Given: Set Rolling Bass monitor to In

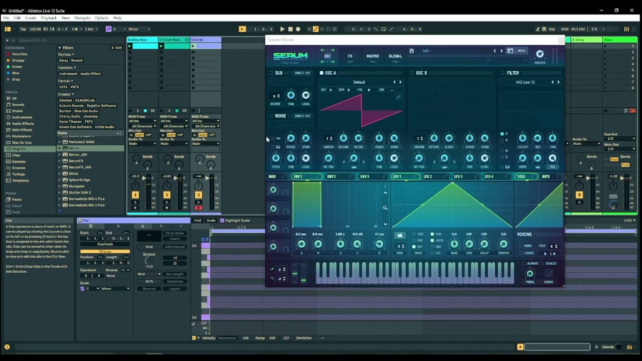Looking at the screenshot, I should tap(131, 135).
